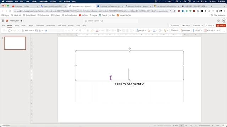Open Spotlight search in menu bar
The width and height of the screenshot is (227, 127).
tap(198, 1)
